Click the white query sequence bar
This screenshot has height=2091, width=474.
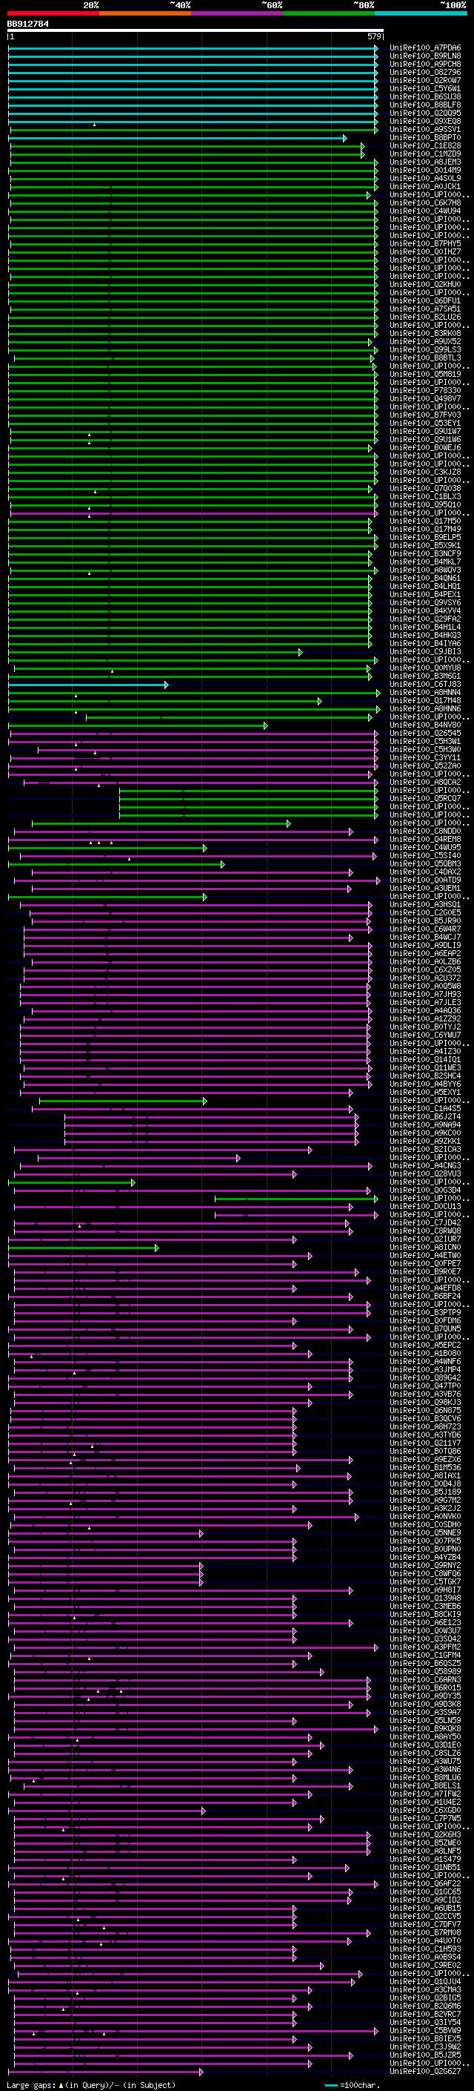coord(196,31)
